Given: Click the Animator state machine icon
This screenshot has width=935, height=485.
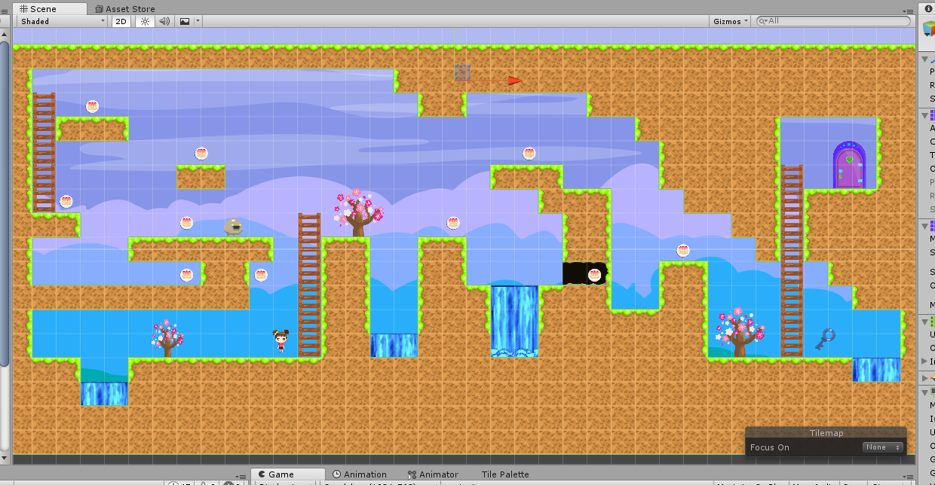Looking at the screenshot, I should [410, 474].
